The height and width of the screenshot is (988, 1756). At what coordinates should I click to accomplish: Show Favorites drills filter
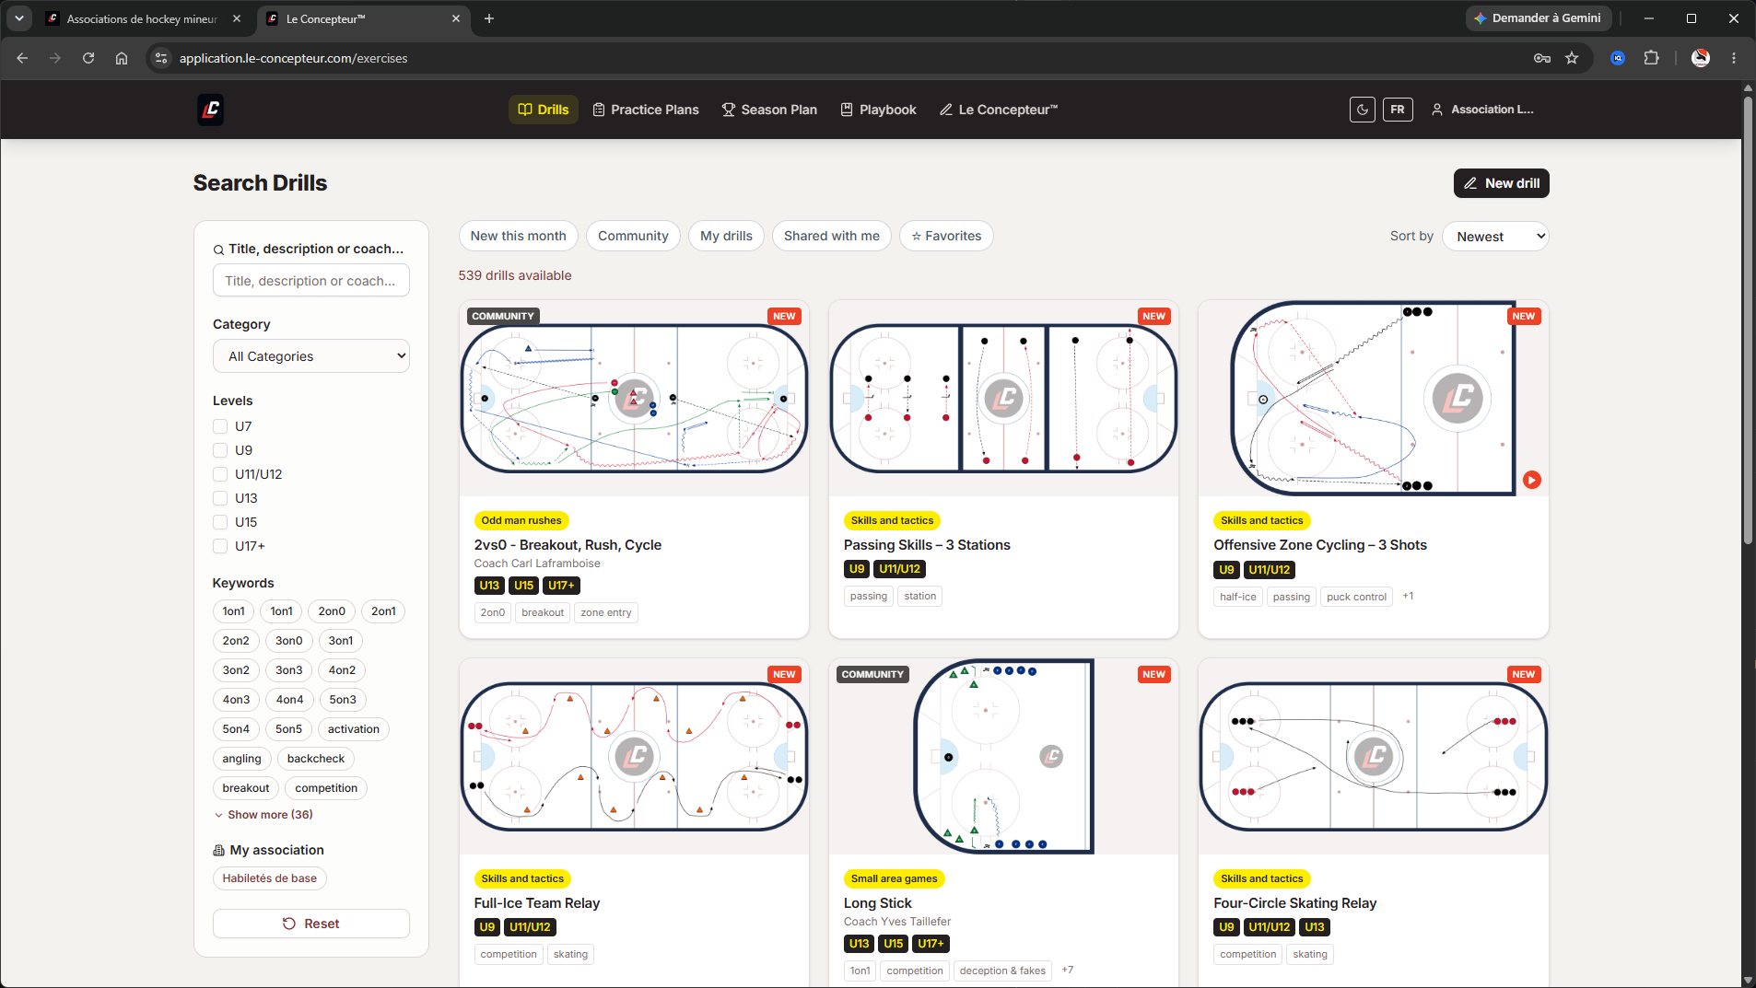(946, 236)
